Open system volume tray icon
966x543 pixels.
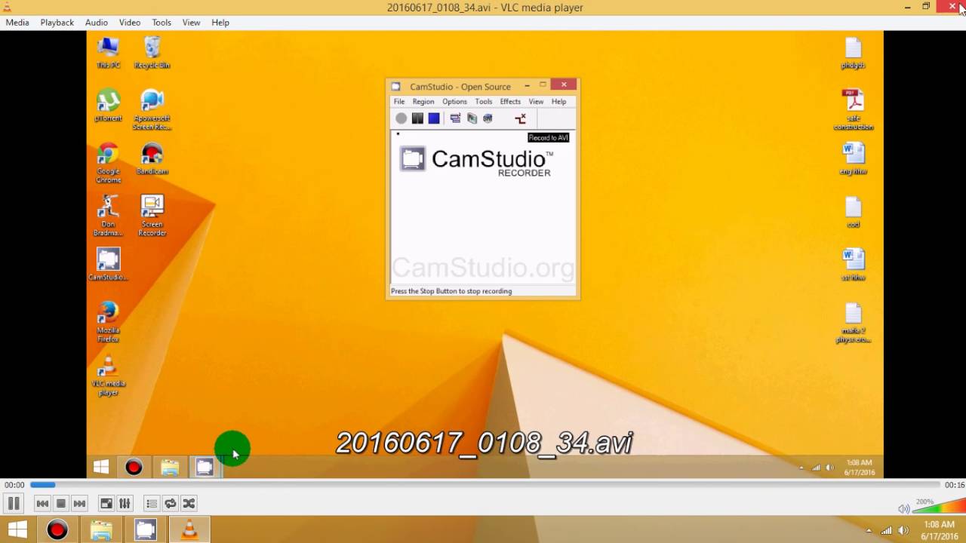click(903, 530)
